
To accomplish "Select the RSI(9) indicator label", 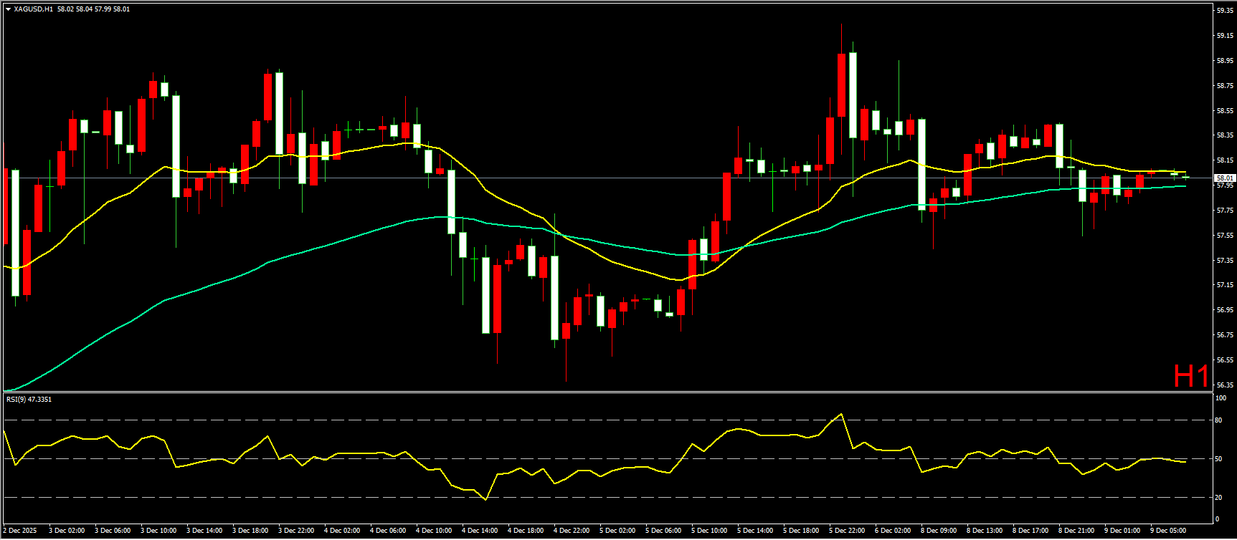I will coord(29,399).
